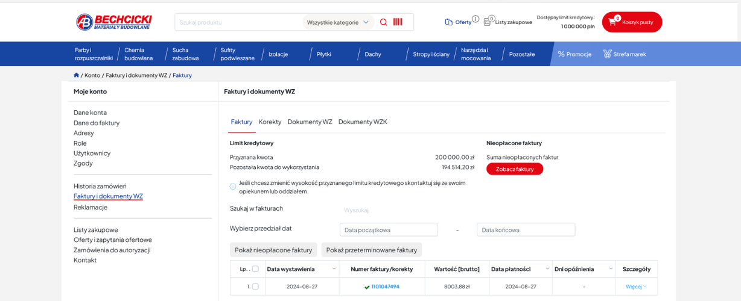Click the Data końcowa date field
The height and width of the screenshot is (301, 741).
526,229
